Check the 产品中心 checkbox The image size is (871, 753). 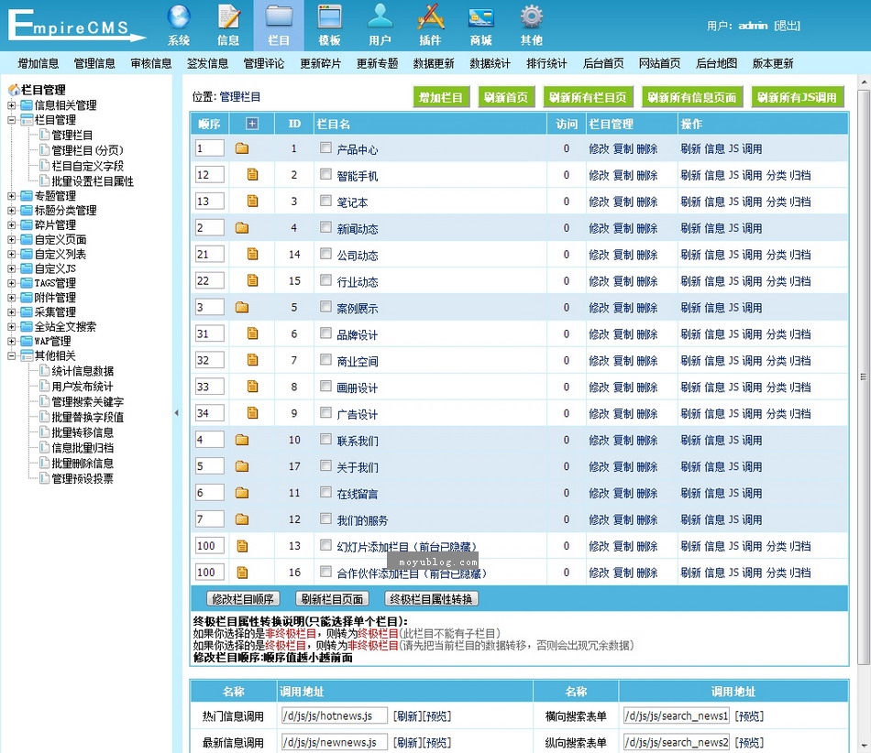pos(326,147)
